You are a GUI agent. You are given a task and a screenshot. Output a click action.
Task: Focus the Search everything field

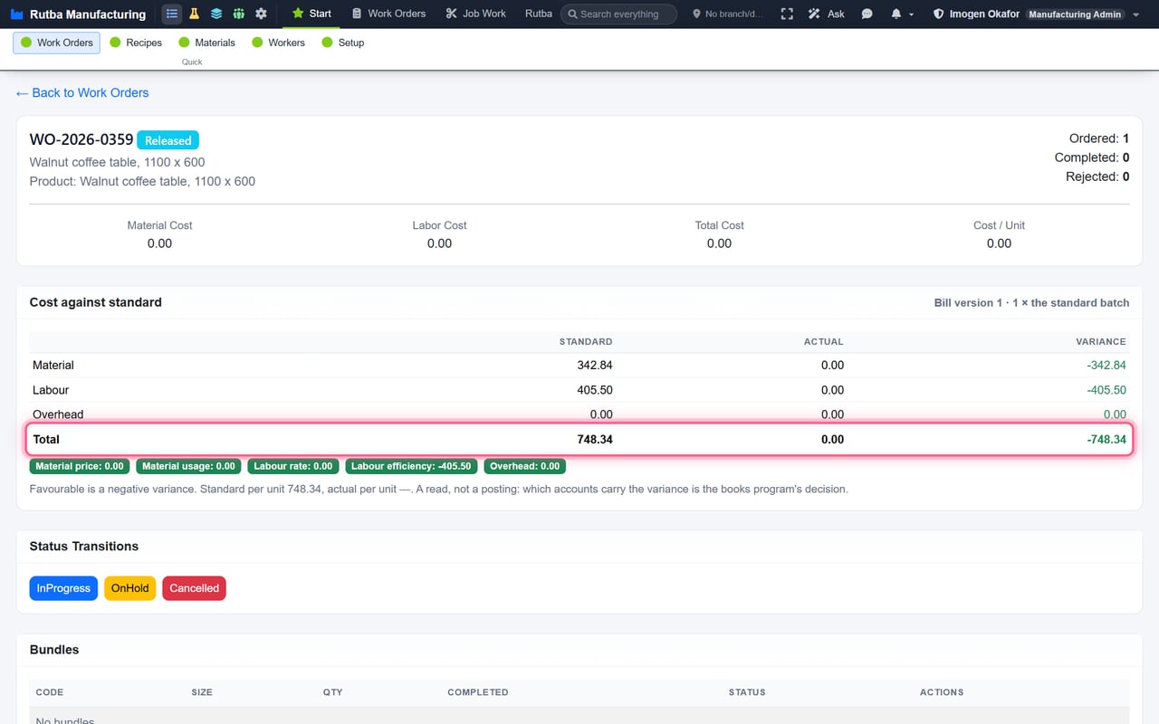point(618,14)
